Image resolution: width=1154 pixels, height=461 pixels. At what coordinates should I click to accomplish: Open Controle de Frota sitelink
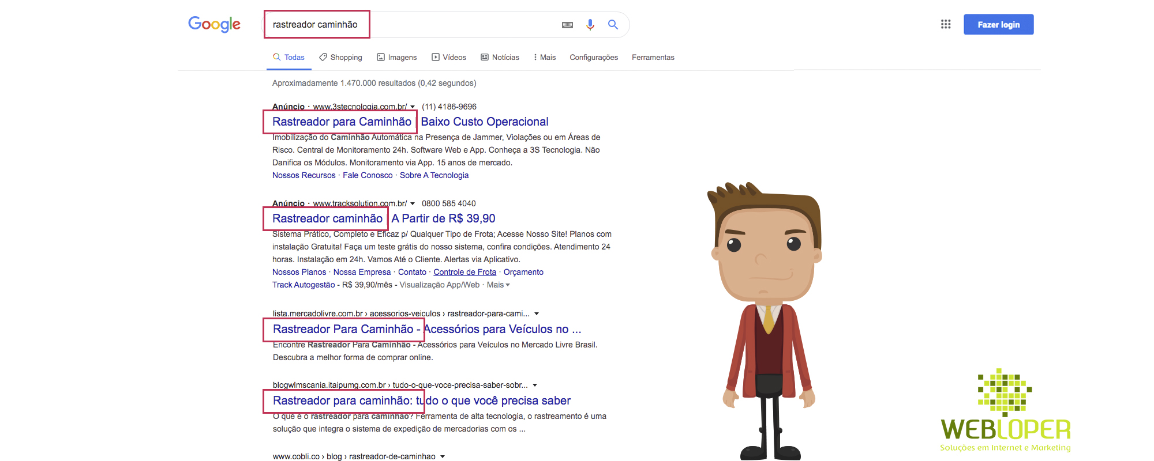pos(464,272)
